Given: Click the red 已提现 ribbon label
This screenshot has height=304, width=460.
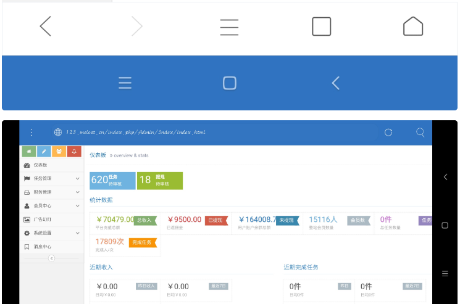Looking at the screenshot, I should 217,220.
